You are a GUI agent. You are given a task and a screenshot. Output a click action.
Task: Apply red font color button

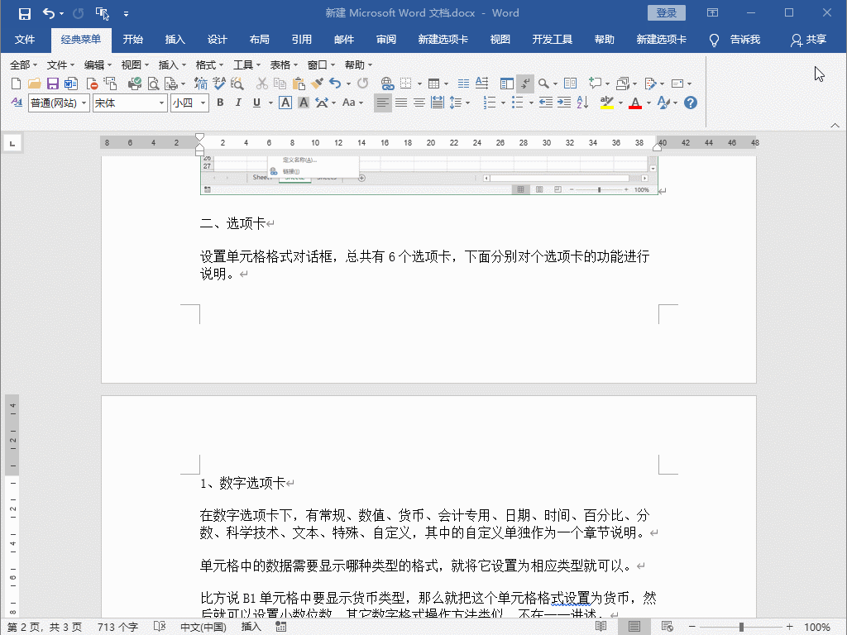pyautogui.click(x=635, y=103)
